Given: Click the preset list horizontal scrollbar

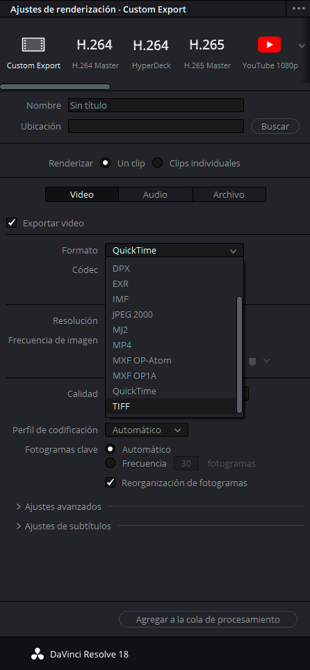Looking at the screenshot, I should pos(55,87).
